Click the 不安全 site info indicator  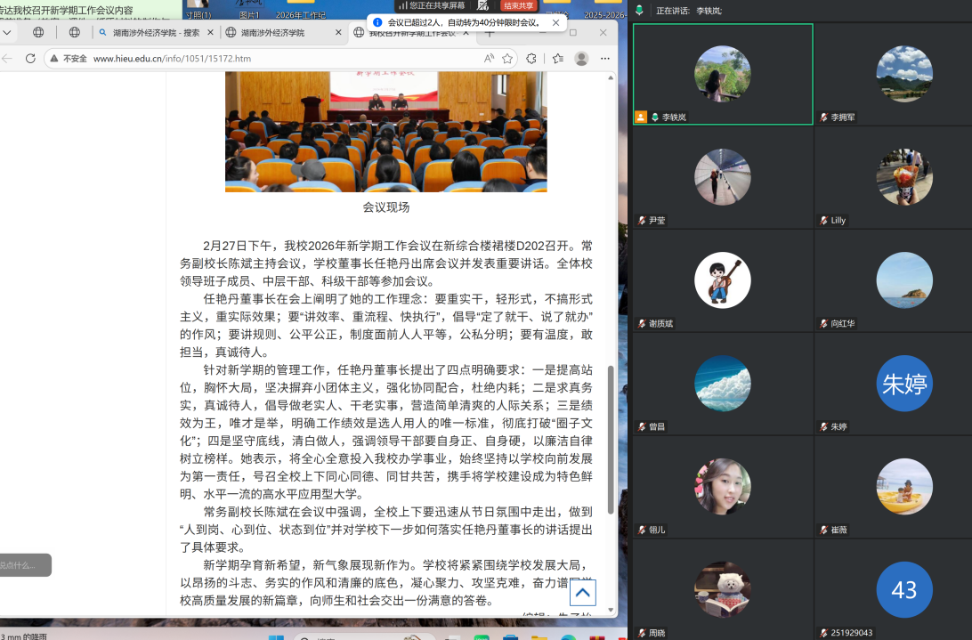click(x=68, y=59)
